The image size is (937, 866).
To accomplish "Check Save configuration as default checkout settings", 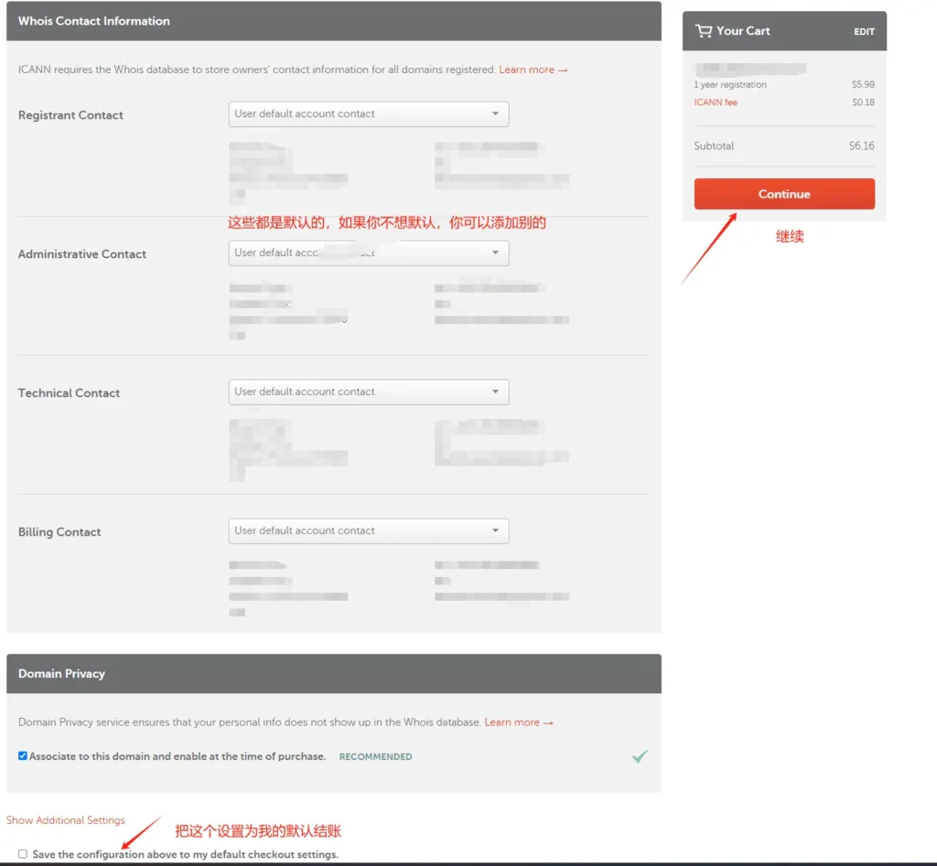I will click(23, 854).
